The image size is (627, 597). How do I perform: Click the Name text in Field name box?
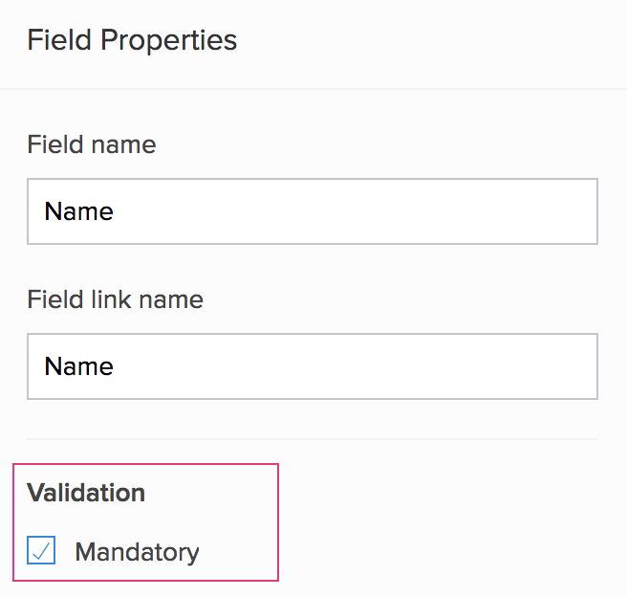(79, 211)
